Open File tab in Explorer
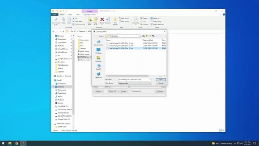Image resolution: width=259 pixels, height=146 pixels. [55, 15]
